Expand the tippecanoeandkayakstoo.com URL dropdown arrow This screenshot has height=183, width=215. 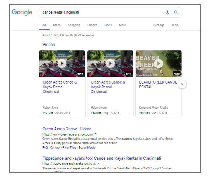[x=99, y=163]
